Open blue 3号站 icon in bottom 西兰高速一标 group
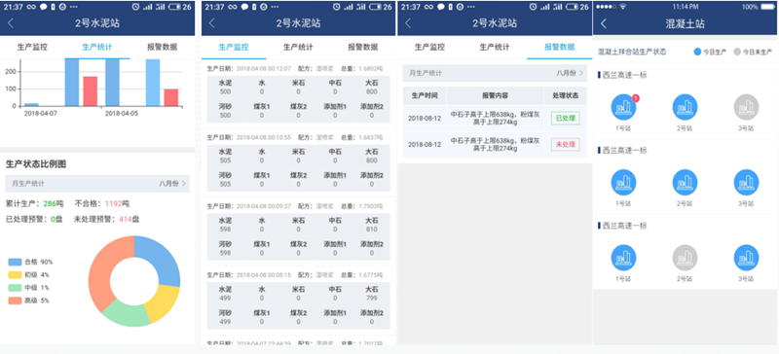 click(746, 257)
